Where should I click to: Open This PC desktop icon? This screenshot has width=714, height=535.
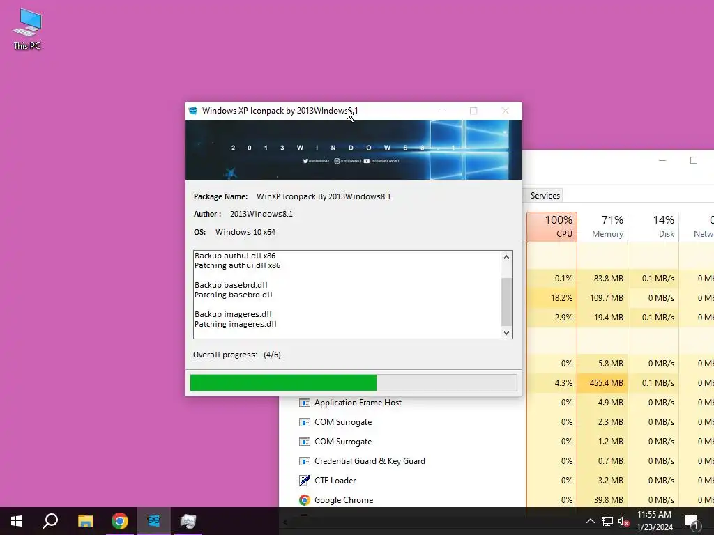click(27, 29)
